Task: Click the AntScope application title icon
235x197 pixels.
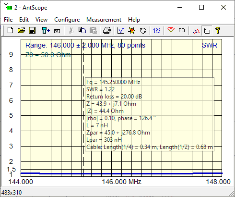Action: [9, 7]
